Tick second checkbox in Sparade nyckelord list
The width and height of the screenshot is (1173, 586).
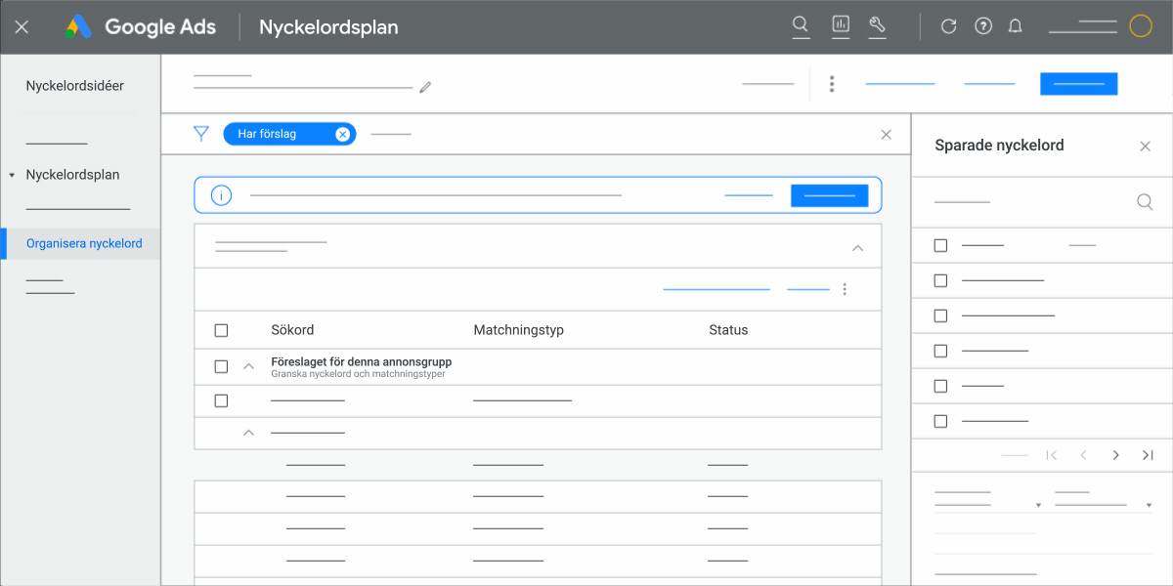pyautogui.click(x=940, y=280)
